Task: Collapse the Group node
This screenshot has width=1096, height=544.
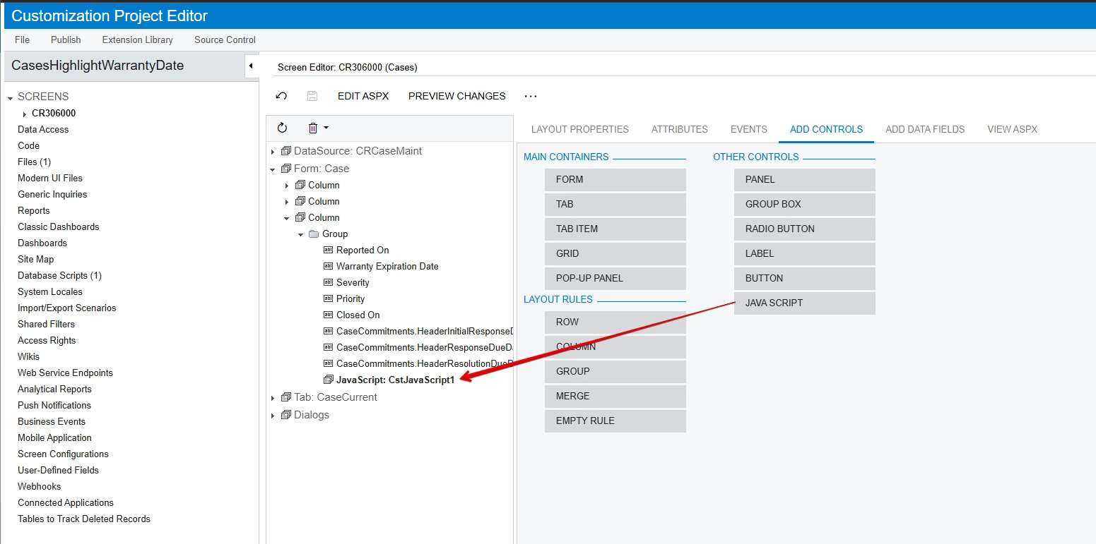Action: [x=301, y=234]
